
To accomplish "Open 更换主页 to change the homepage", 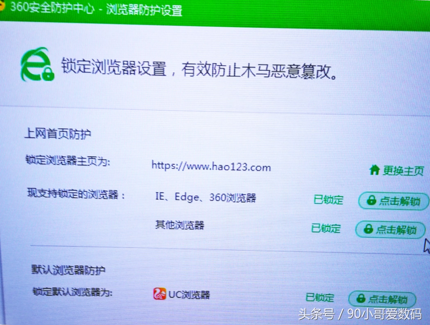I will pos(399,170).
